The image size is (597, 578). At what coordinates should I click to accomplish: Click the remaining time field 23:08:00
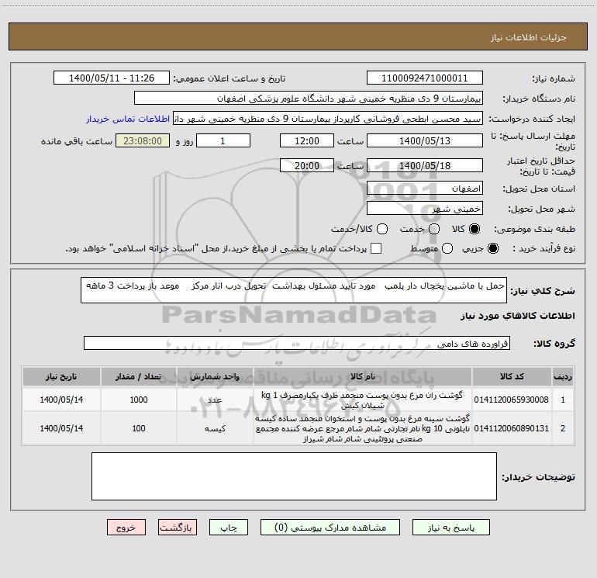(x=143, y=140)
